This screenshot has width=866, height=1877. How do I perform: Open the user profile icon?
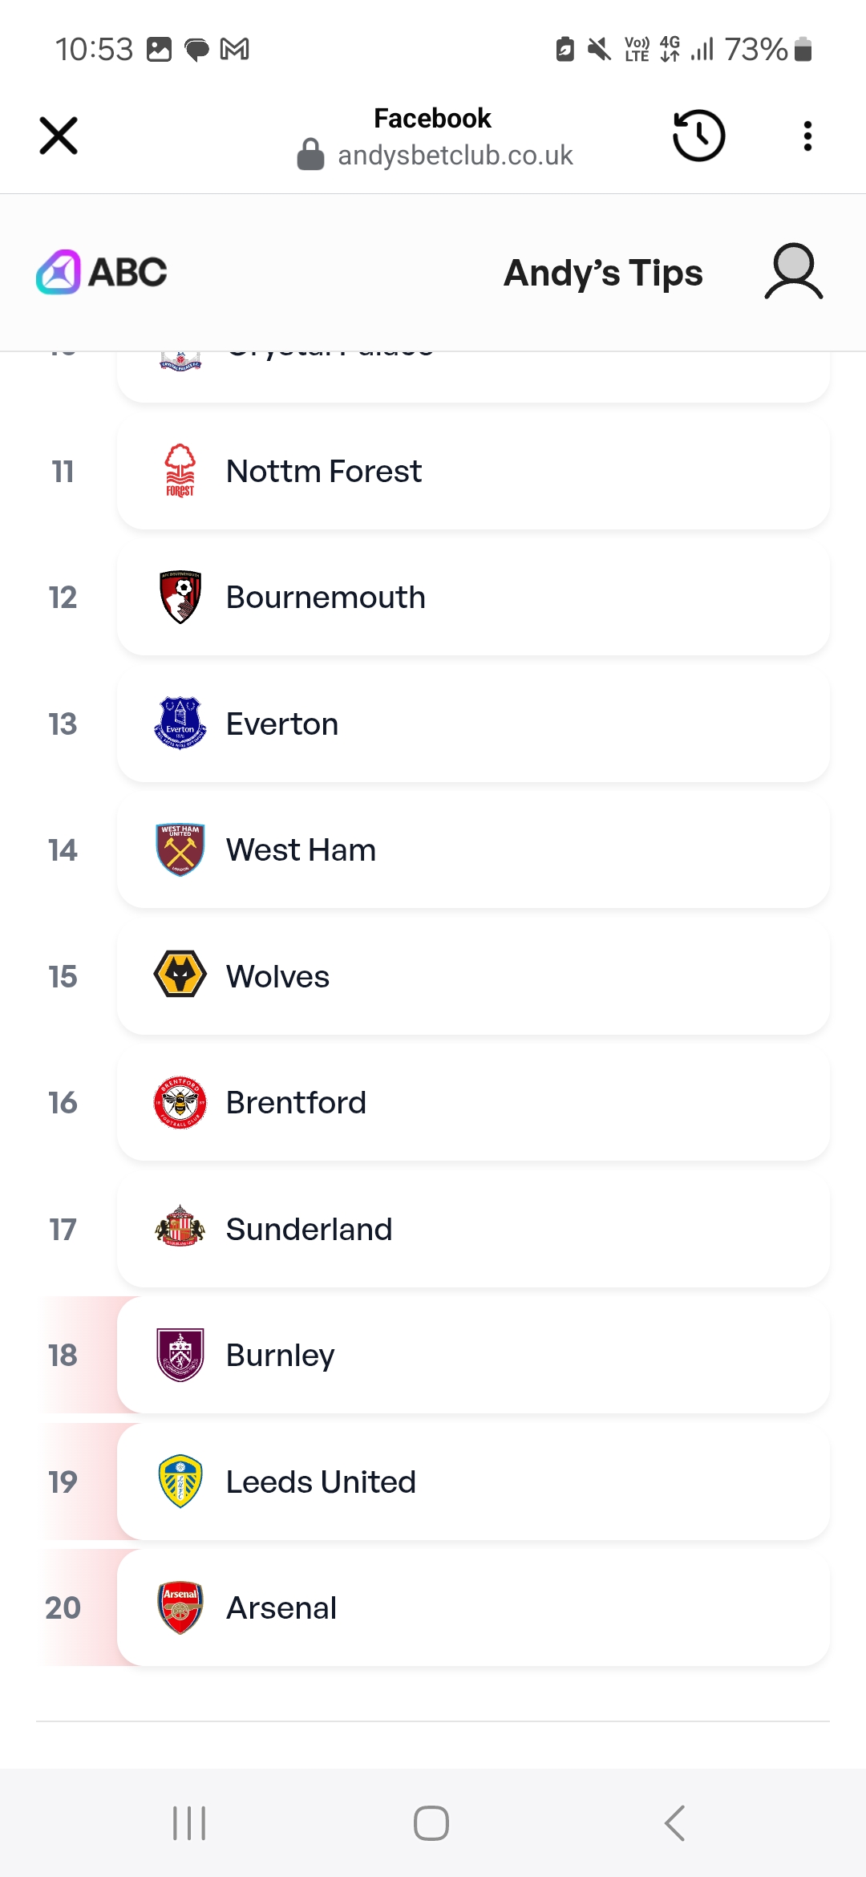793,272
